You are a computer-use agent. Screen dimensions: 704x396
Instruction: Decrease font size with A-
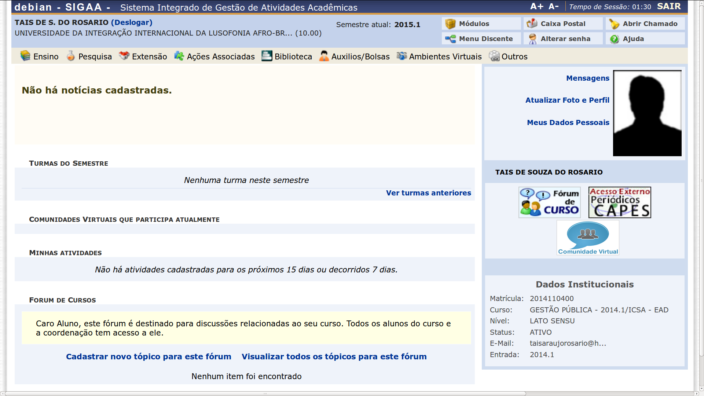554,7
